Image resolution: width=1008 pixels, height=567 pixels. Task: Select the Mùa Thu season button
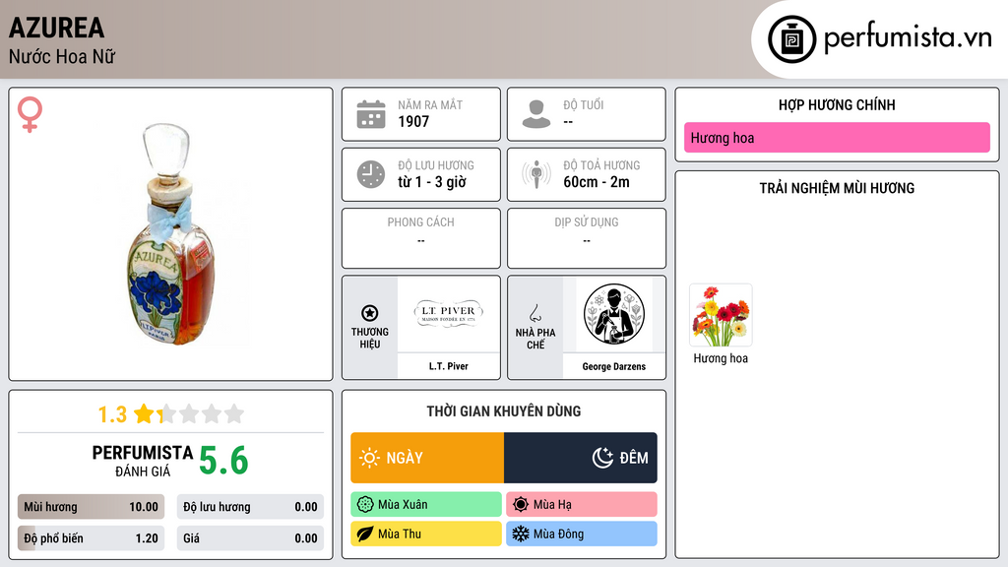click(426, 534)
